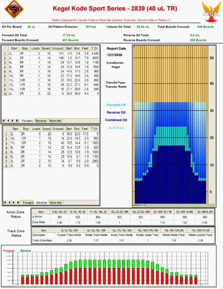Screen dimensions: 223x289
Task: Click the report date 12/1/2008
Action: [115, 55]
